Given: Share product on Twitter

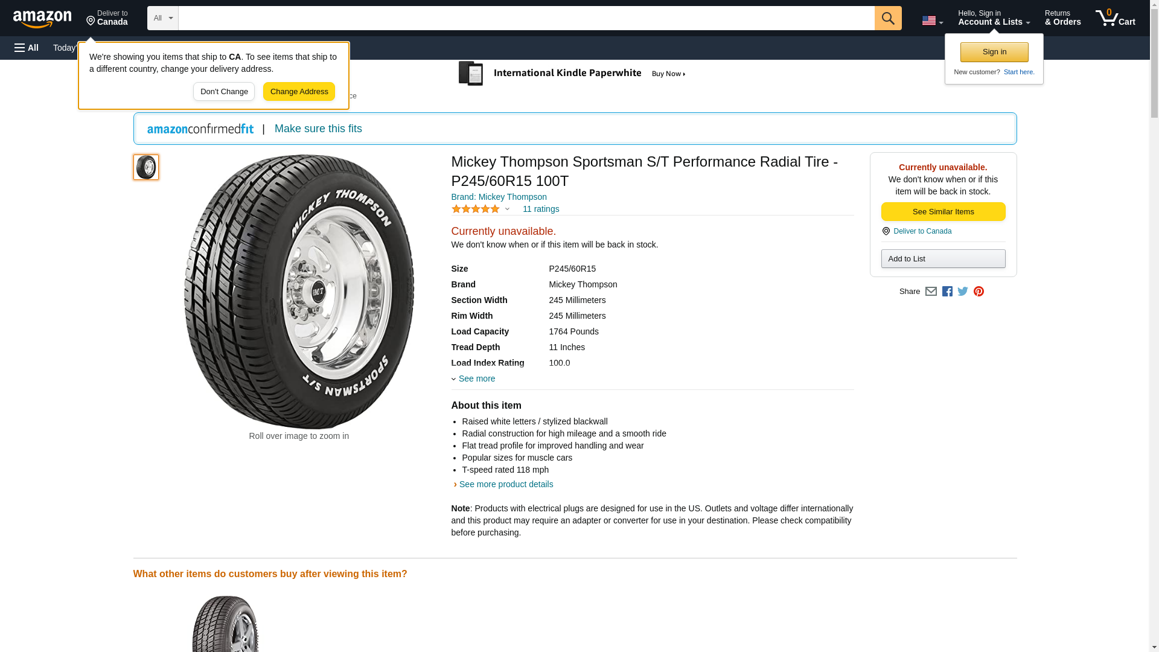Looking at the screenshot, I should (x=963, y=292).
